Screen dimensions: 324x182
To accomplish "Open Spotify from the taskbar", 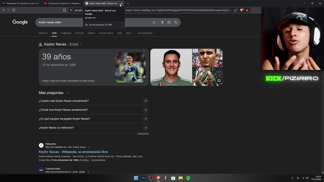I will coord(188,178).
